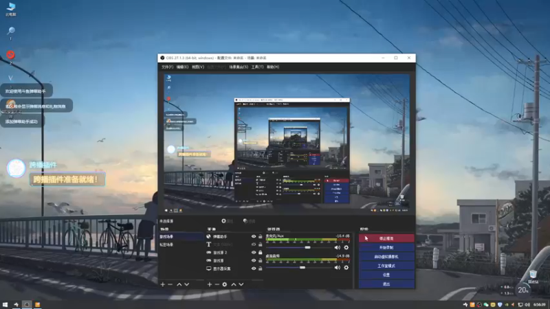
Task: Open the Windows Start button
Action: click(5, 305)
